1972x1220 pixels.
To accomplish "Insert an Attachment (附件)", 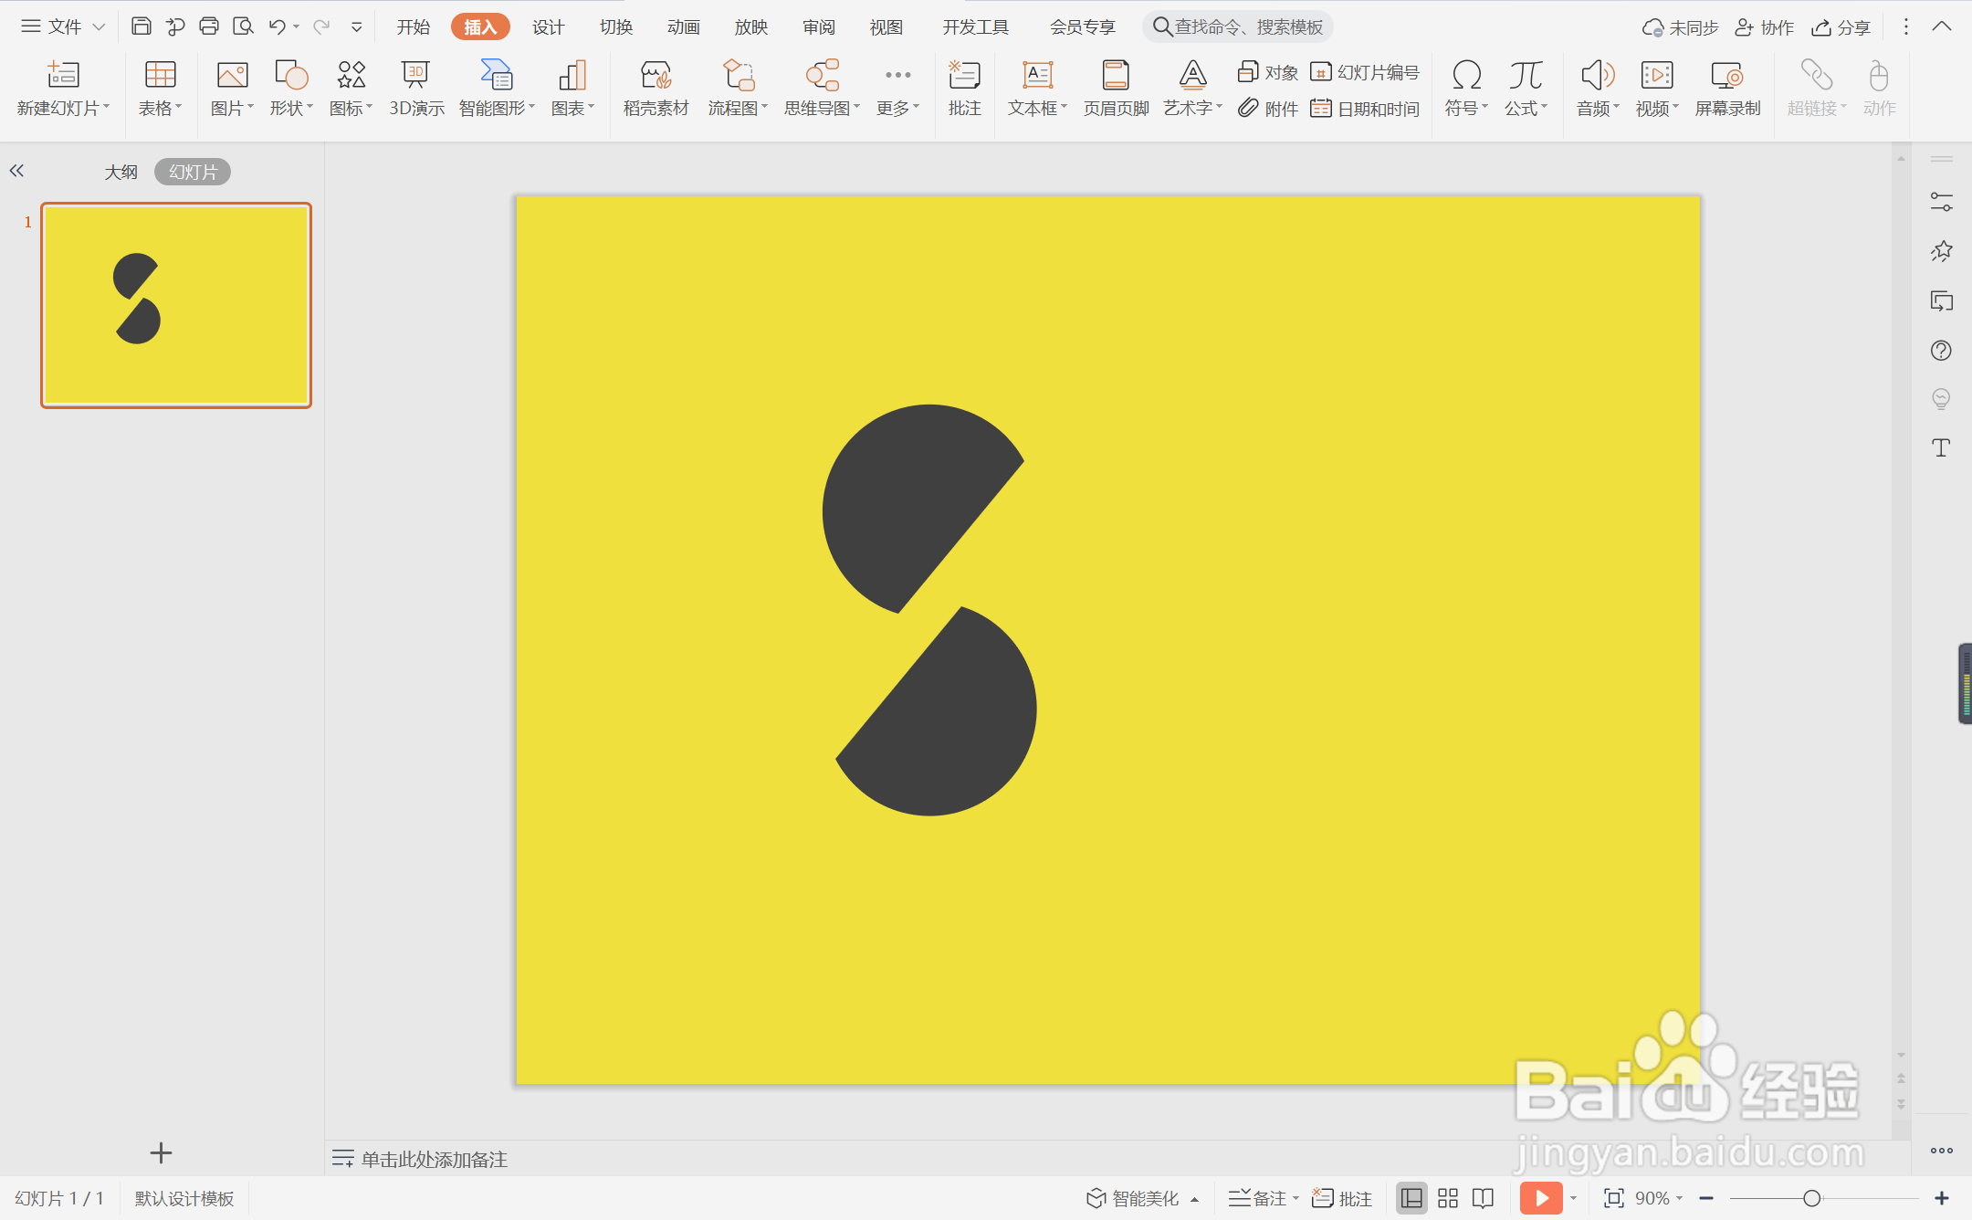I will click(1268, 109).
